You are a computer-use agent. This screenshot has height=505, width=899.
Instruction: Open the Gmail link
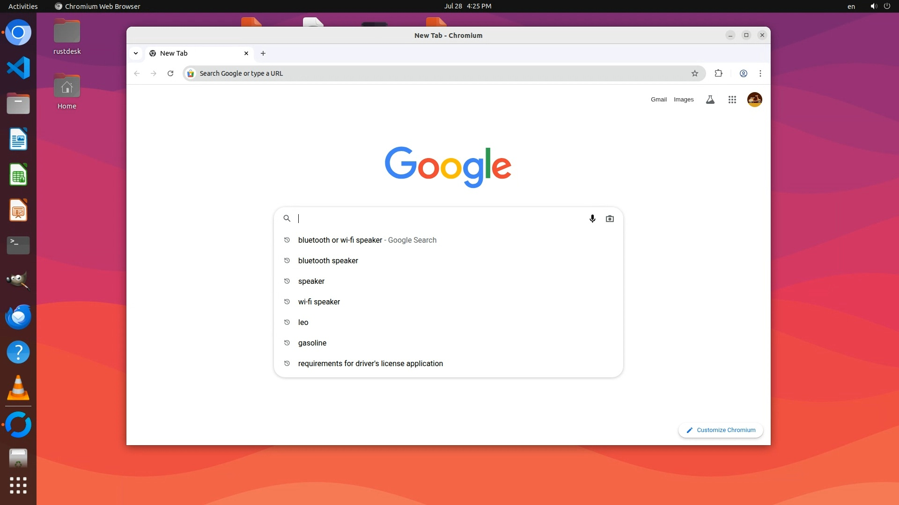click(658, 100)
